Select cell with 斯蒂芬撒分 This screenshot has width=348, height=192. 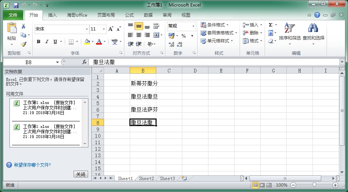pyautogui.click(x=143, y=84)
